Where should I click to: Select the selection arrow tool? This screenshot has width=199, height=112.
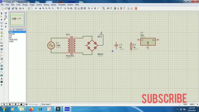(x=2, y=13)
